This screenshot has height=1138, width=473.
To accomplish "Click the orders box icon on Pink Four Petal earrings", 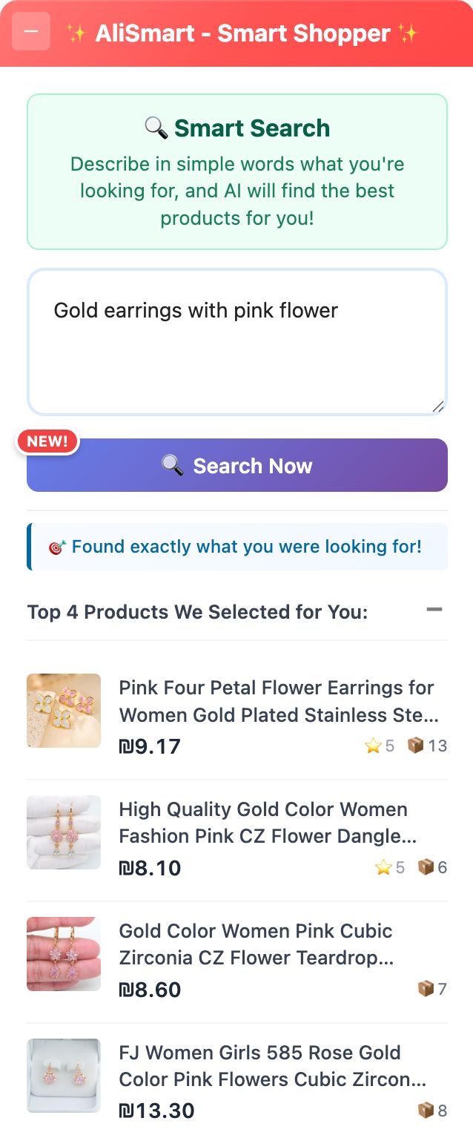I will (x=416, y=746).
